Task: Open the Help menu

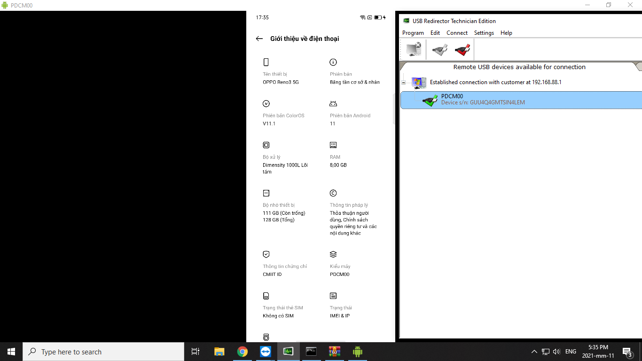Action: click(506, 33)
